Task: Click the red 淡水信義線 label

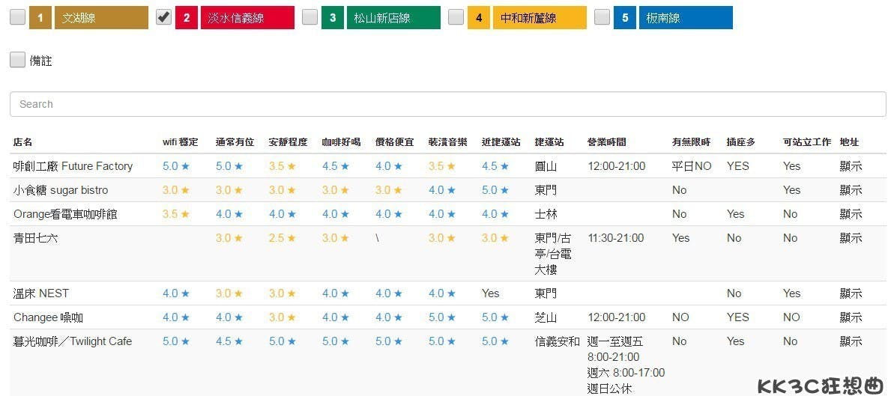Action: (247, 17)
